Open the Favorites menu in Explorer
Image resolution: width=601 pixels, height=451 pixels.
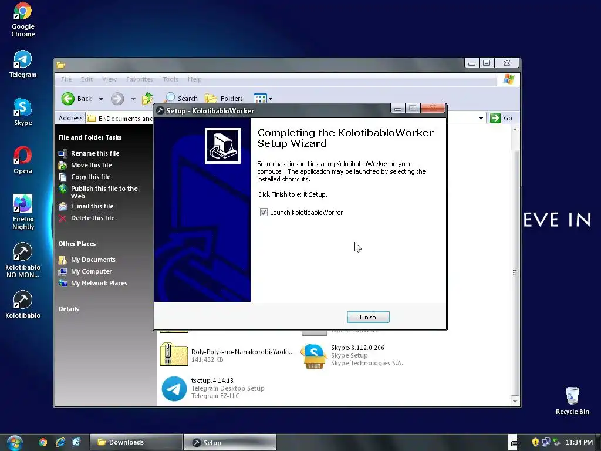coord(140,79)
